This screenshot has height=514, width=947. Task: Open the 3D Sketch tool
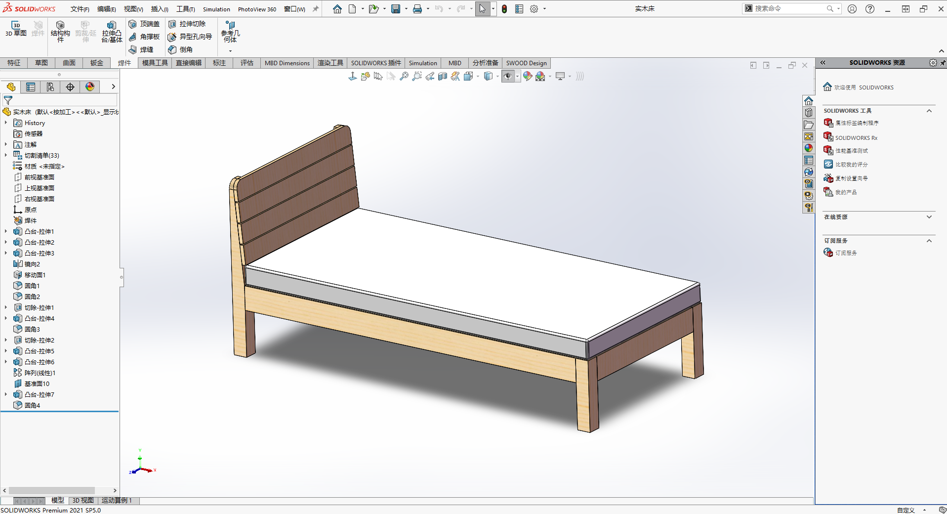coord(16,29)
